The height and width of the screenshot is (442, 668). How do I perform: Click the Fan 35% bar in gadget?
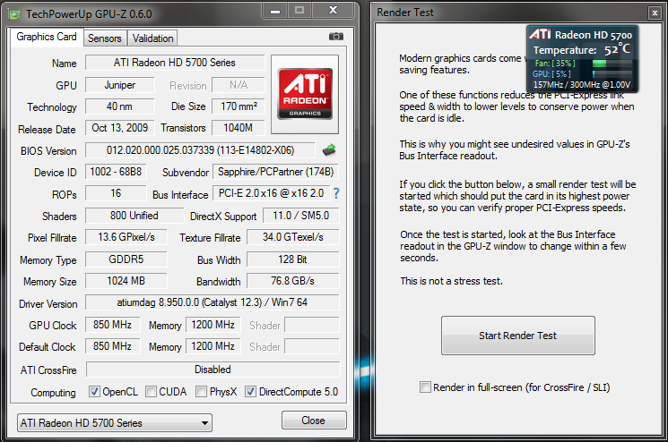click(x=612, y=64)
